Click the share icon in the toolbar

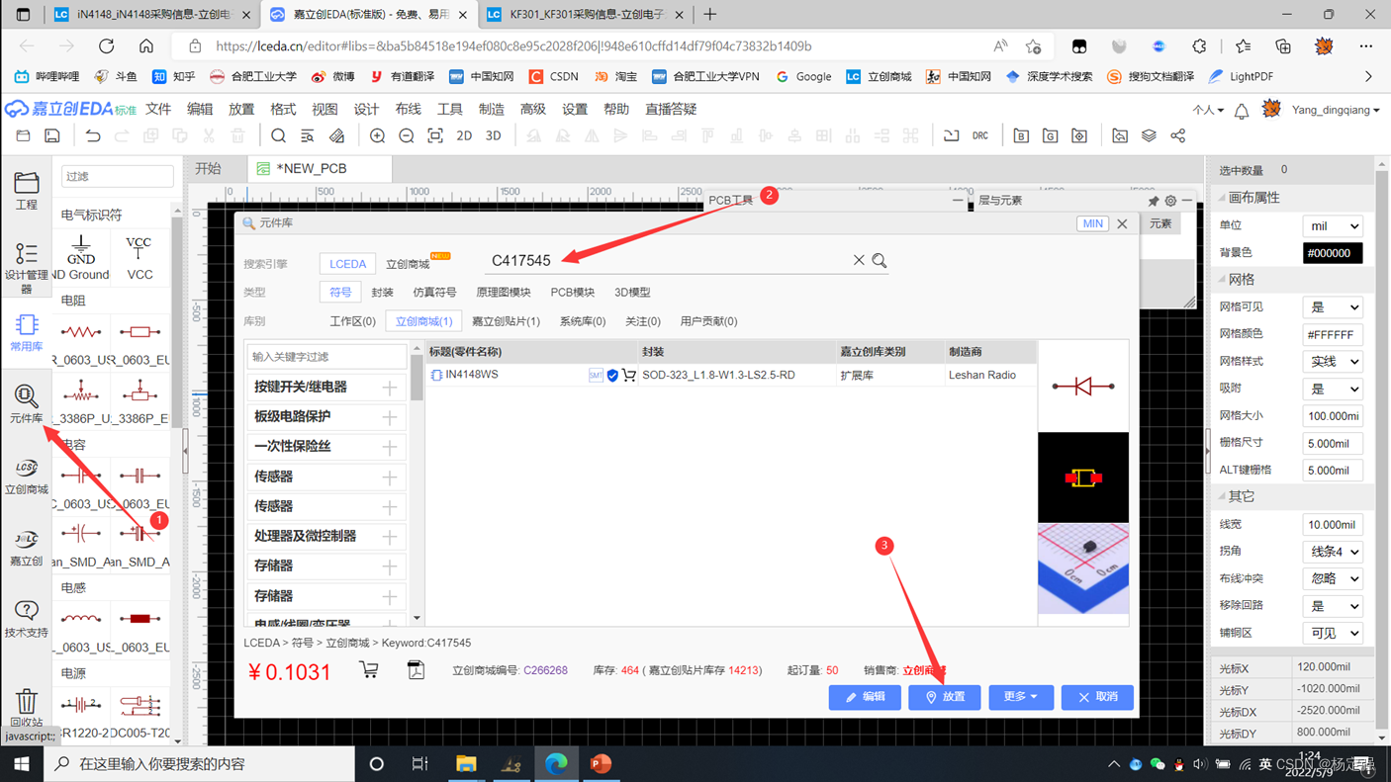(x=1177, y=135)
